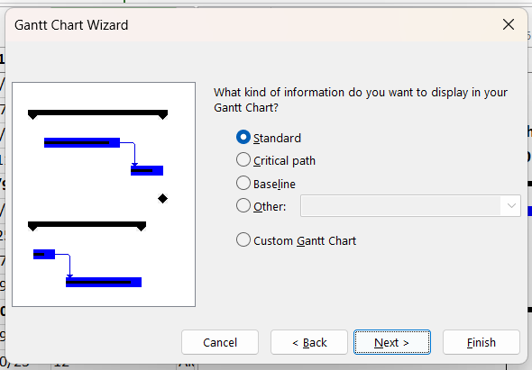Viewport: 532px width, 370px height.
Task: Click the Gantt Chart Wizard title text
Action: point(71,25)
